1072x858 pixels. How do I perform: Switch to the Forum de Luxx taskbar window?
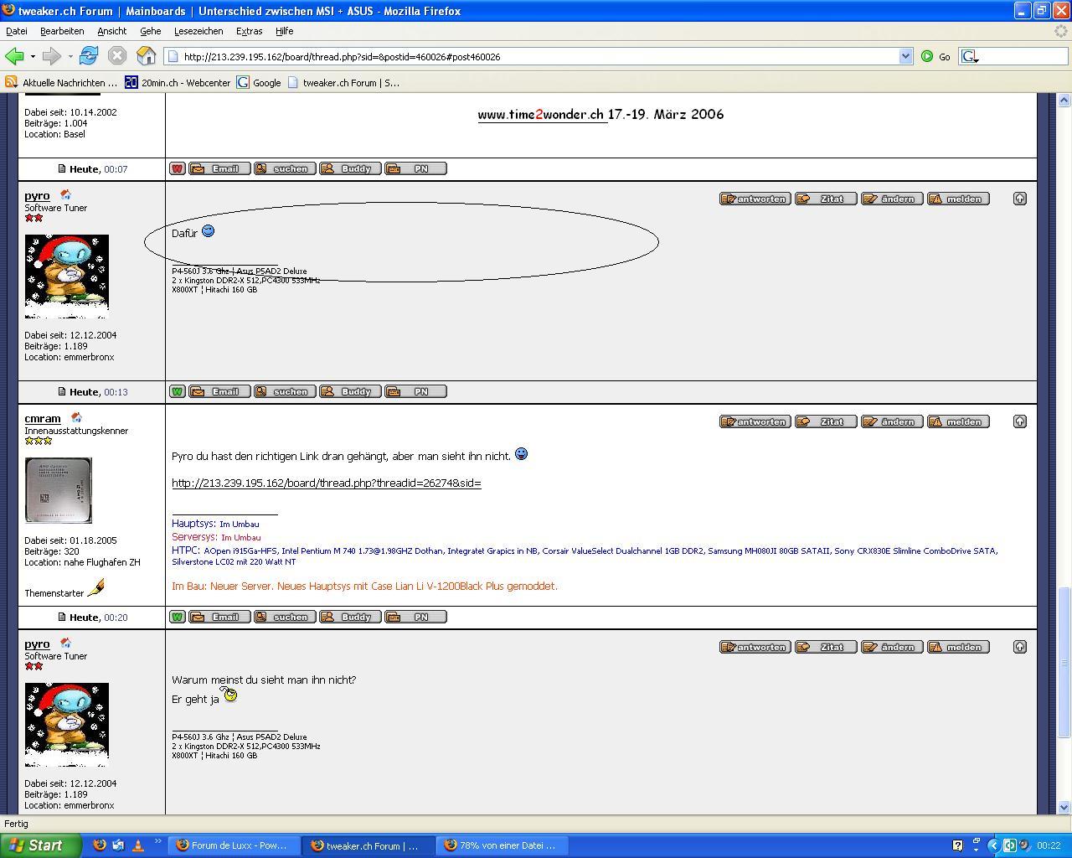232,845
